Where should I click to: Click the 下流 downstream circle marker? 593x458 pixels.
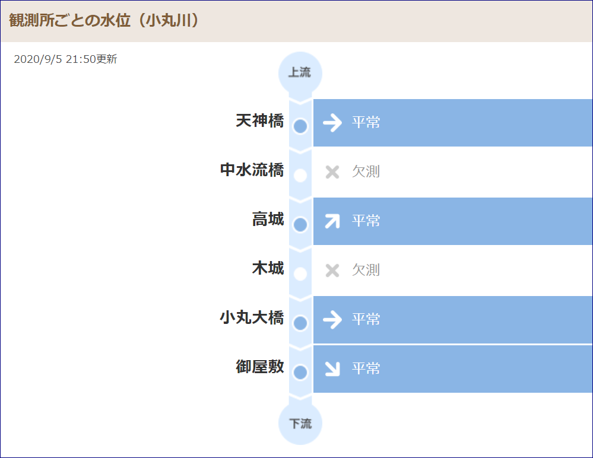click(300, 423)
